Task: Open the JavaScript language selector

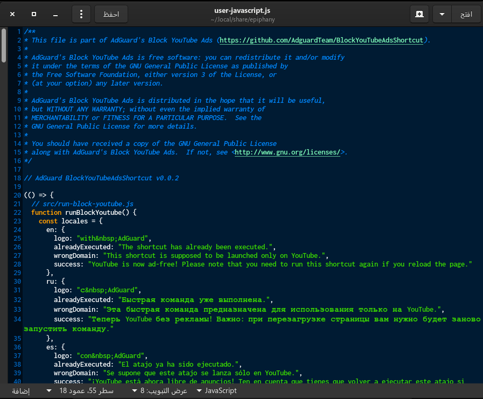Action: 216,390
